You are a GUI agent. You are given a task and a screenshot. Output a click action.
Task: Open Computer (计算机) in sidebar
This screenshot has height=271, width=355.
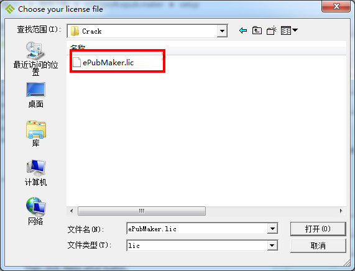click(x=35, y=173)
